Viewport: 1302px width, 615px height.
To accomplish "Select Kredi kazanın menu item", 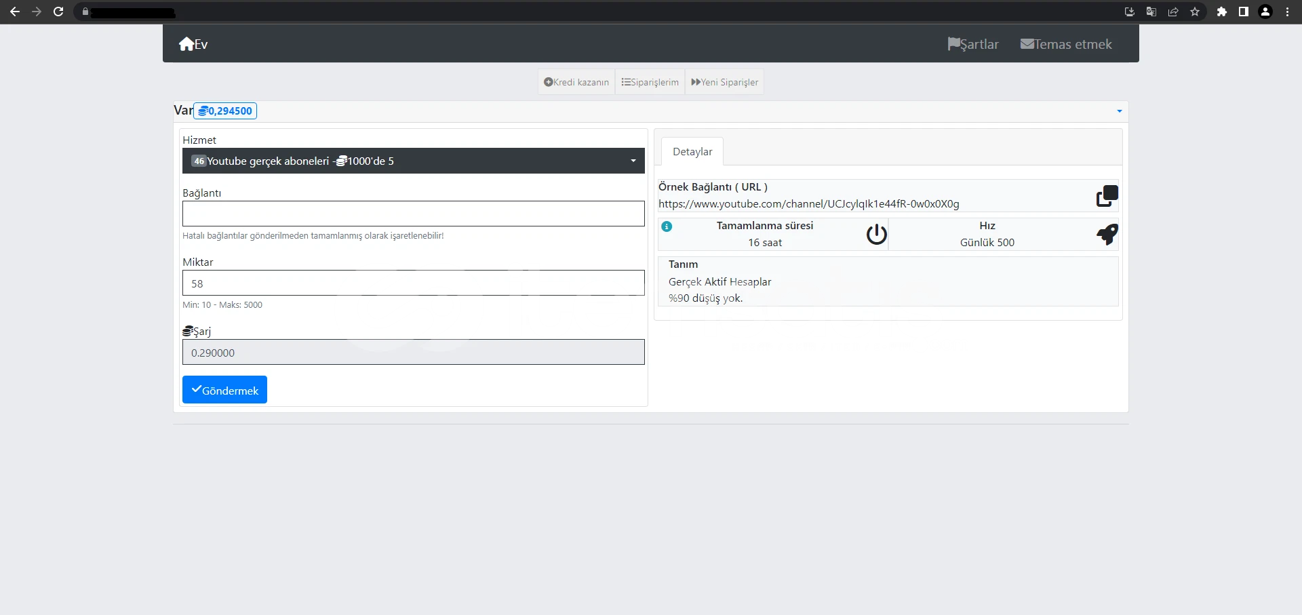I will click(x=576, y=82).
